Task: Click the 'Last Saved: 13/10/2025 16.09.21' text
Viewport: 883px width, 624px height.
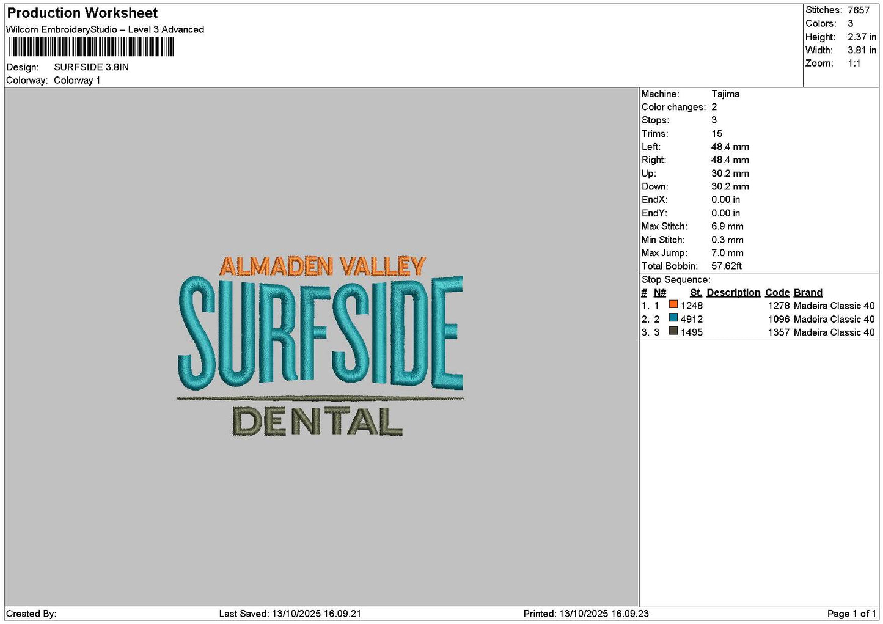Action: tap(290, 614)
